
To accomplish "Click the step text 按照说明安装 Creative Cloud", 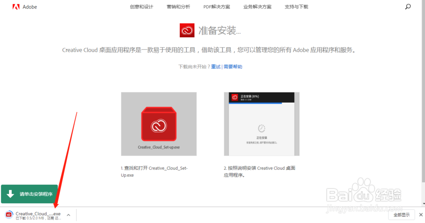I will tap(259, 172).
